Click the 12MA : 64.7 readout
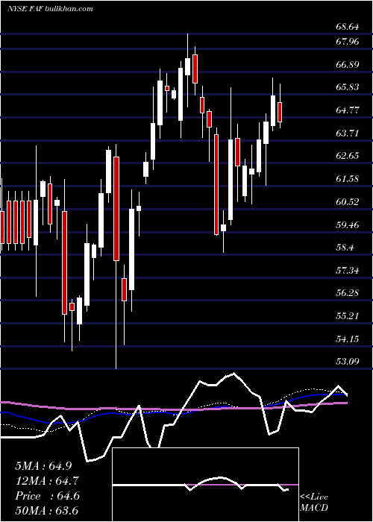This screenshot has width=373, height=522. click(48, 481)
